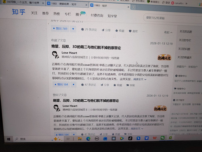This screenshot has width=202, height=152.
Task: Click 举报 flag in the 收藏了文章 post
Action: tap(130, 85)
